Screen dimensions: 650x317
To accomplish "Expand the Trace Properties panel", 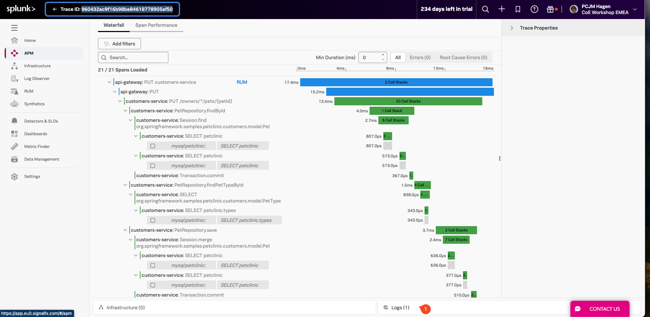I will (x=512, y=28).
